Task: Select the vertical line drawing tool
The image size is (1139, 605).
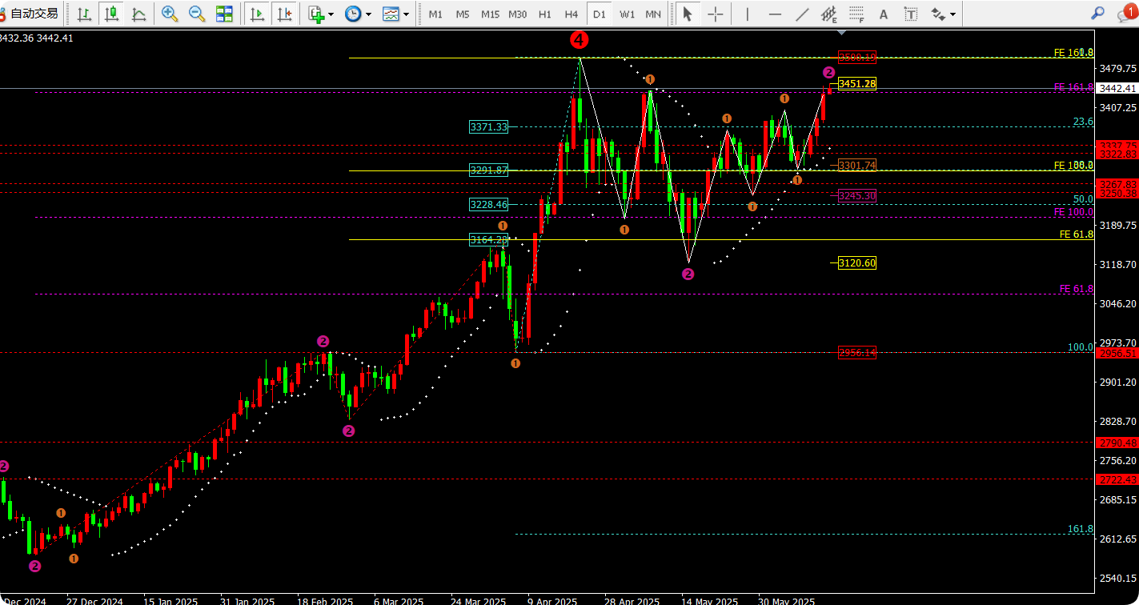Action: [x=747, y=14]
